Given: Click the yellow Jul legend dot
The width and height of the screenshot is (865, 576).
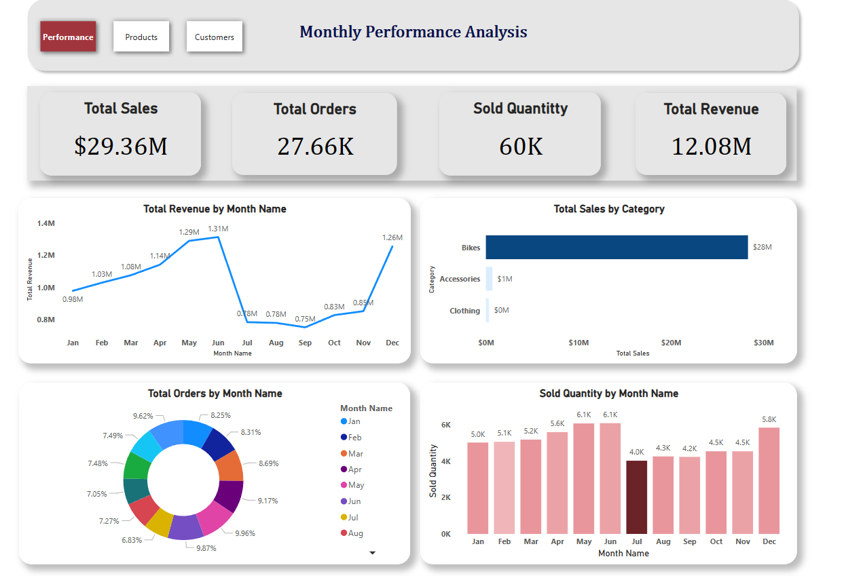Looking at the screenshot, I should coord(344,517).
